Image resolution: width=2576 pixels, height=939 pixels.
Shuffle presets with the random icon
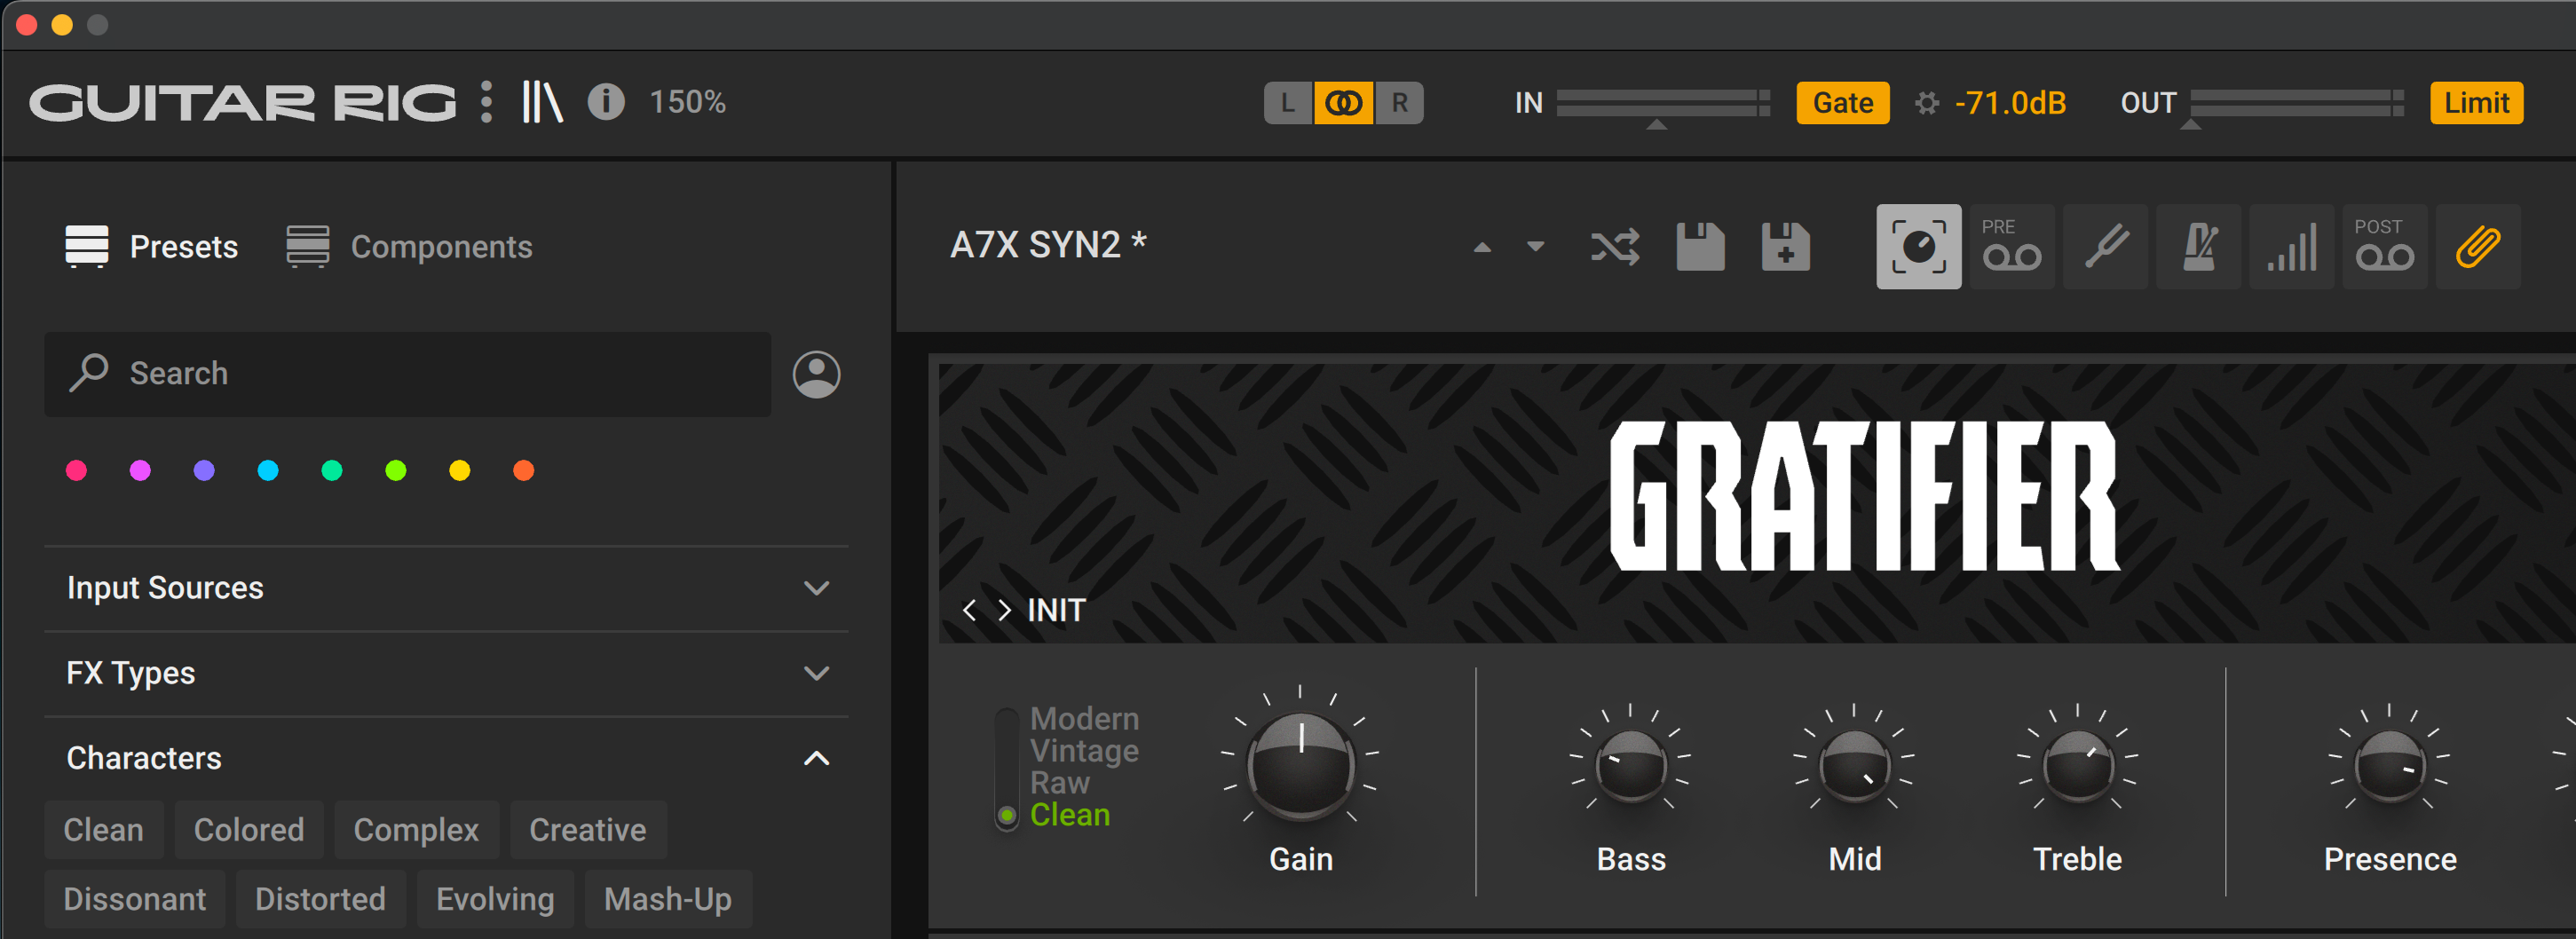click(x=1615, y=247)
